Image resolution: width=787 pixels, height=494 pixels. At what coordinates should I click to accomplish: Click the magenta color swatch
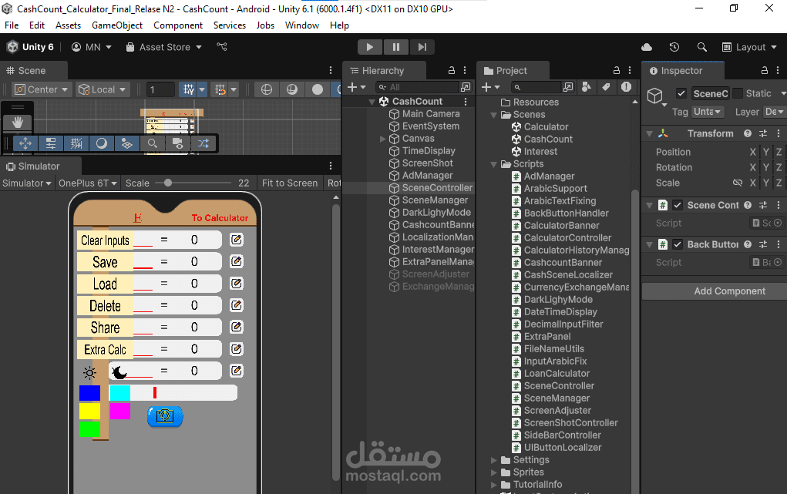120,412
